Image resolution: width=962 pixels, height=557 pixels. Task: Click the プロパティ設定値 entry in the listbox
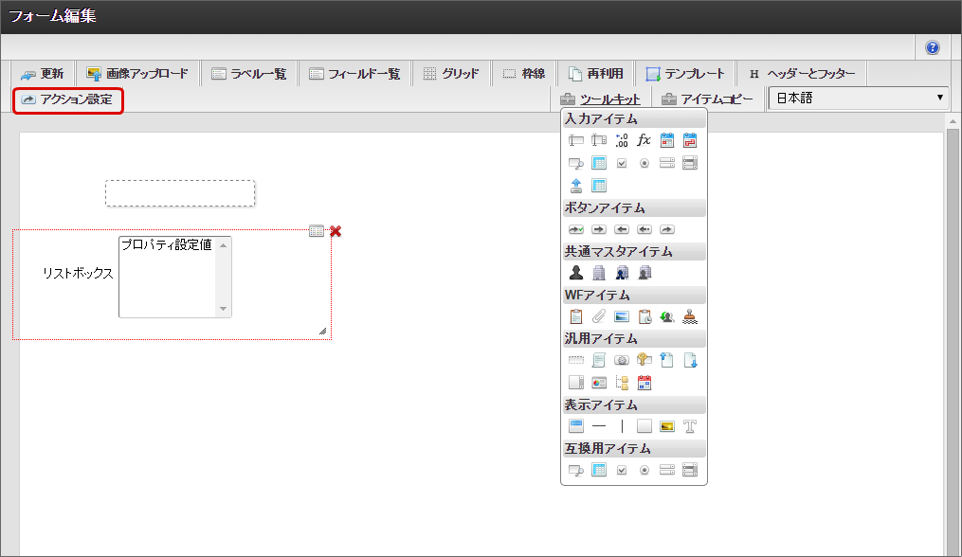pyautogui.click(x=167, y=244)
